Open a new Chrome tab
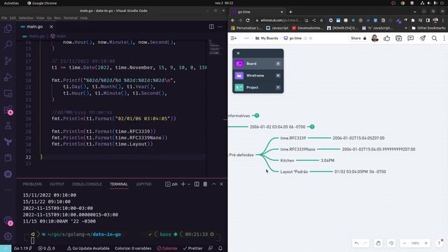The height and width of the screenshot is (252, 448). coord(290,12)
